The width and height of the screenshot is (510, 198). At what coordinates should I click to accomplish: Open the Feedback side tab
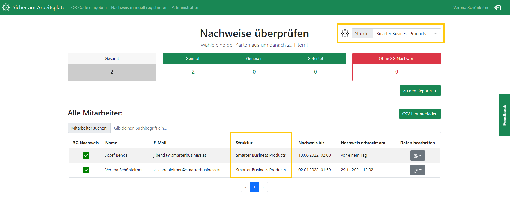click(504, 115)
